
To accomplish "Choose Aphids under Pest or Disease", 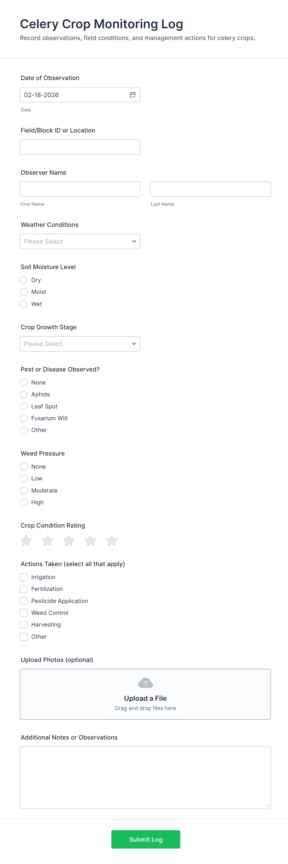I will pos(24,394).
